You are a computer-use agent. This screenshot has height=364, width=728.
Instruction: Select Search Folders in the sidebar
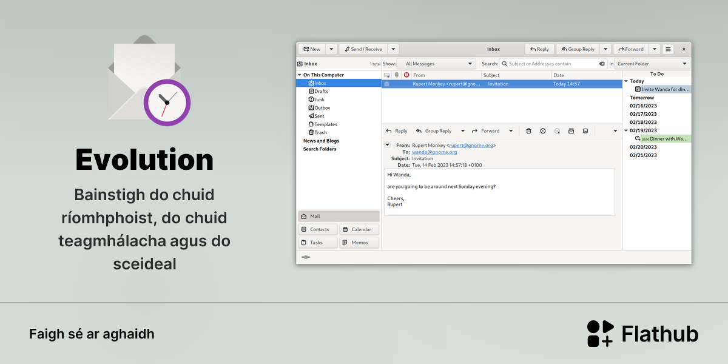pos(320,149)
